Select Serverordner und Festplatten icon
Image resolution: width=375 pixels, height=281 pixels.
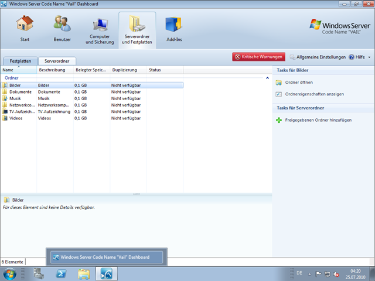click(137, 23)
